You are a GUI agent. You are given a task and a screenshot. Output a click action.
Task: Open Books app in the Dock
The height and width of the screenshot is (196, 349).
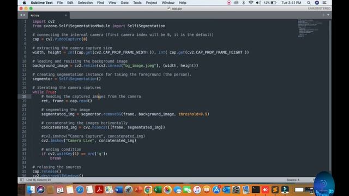207,189
